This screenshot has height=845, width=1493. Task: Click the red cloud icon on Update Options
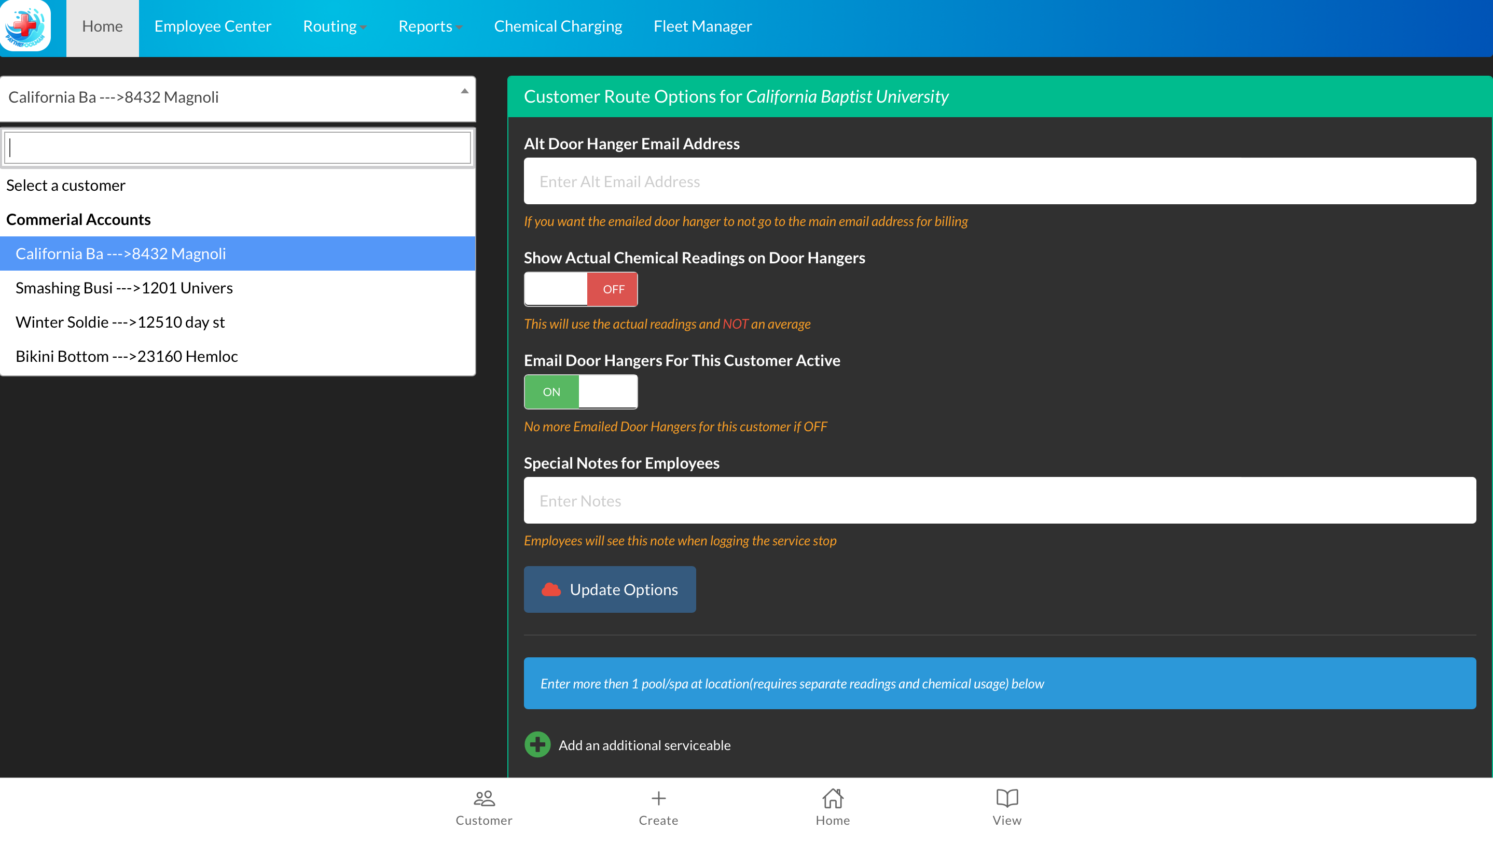point(550,589)
